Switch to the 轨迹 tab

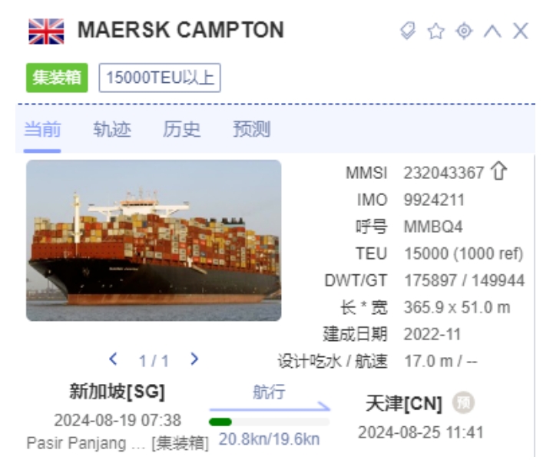tap(112, 129)
